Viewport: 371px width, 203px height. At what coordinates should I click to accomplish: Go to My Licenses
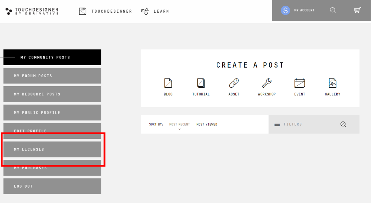coord(52,149)
